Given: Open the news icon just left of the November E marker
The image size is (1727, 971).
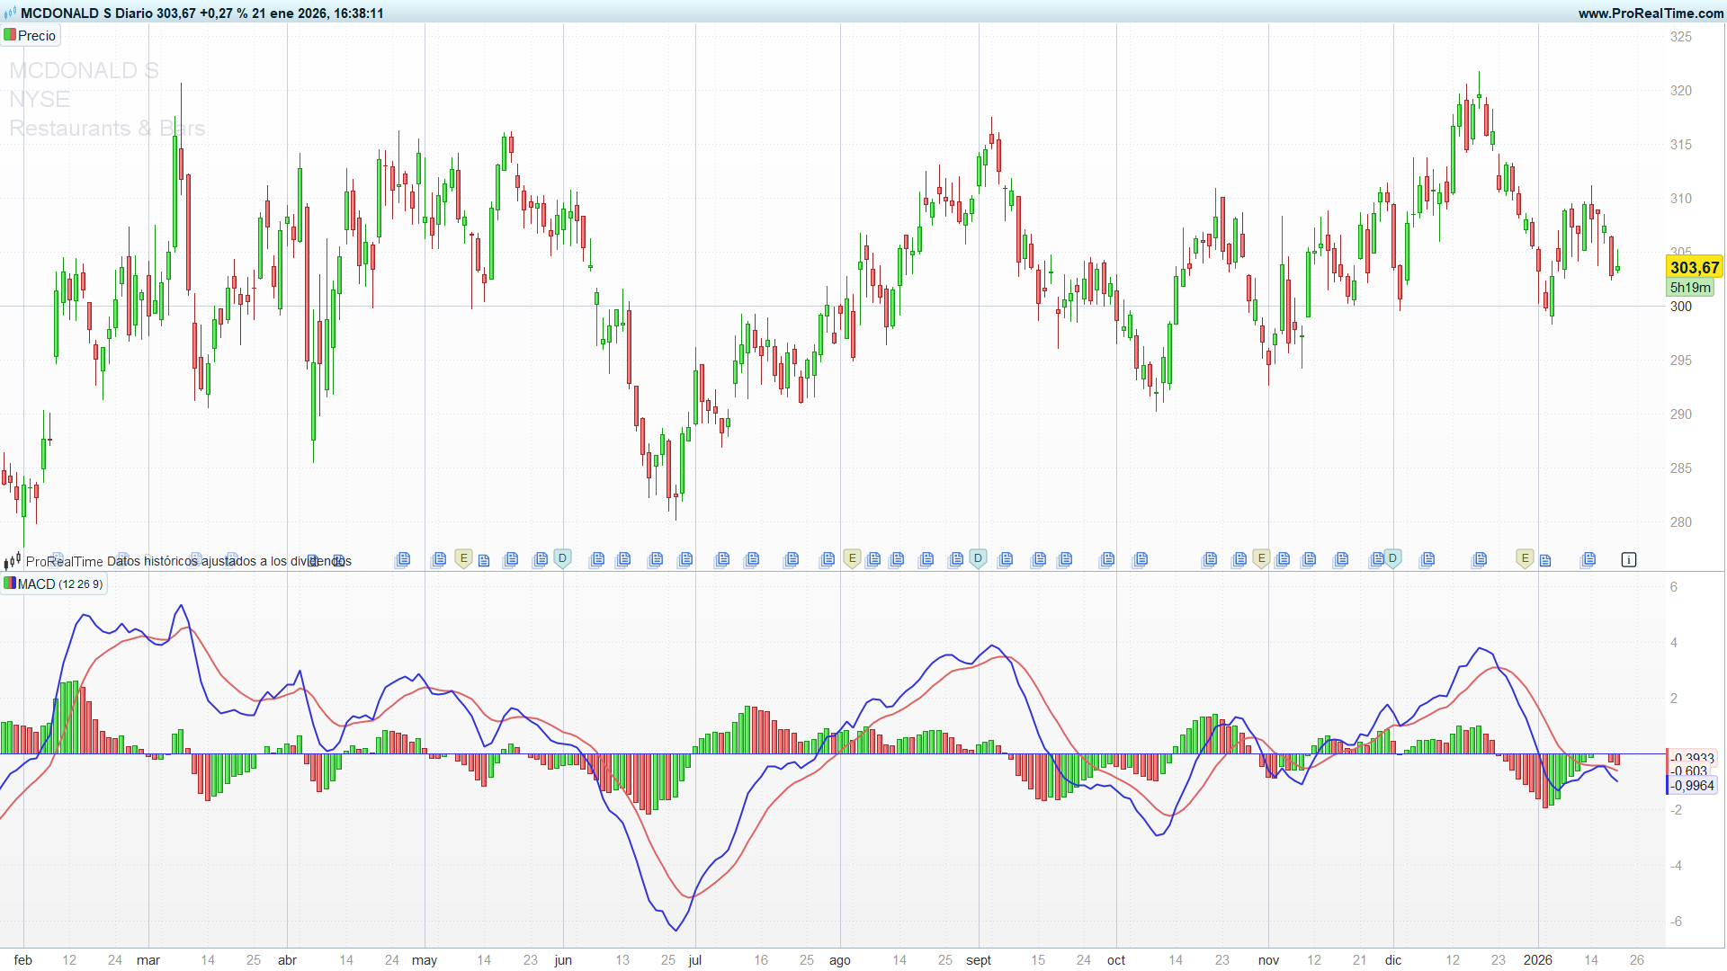Looking at the screenshot, I should (1239, 559).
